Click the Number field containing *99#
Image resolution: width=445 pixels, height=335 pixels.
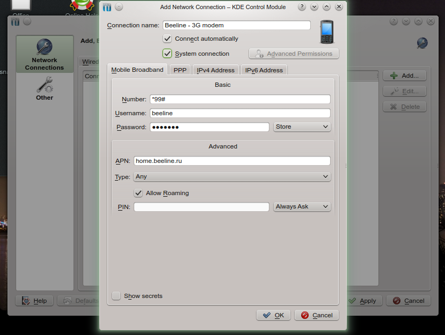240,99
